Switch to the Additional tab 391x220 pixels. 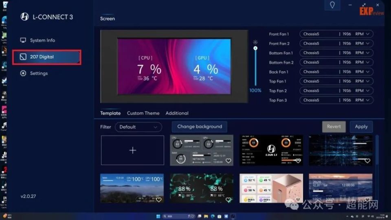(x=177, y=113)
